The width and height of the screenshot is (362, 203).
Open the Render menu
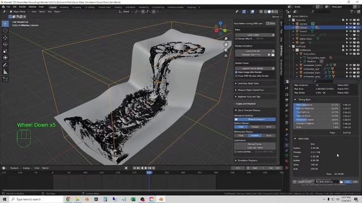click(23, 7)
